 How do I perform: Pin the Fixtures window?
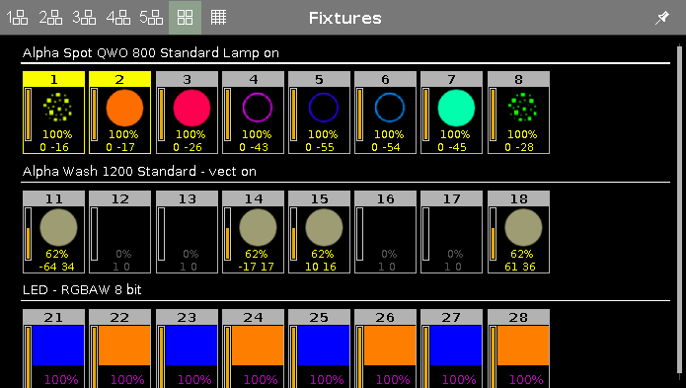coord(662,18)
